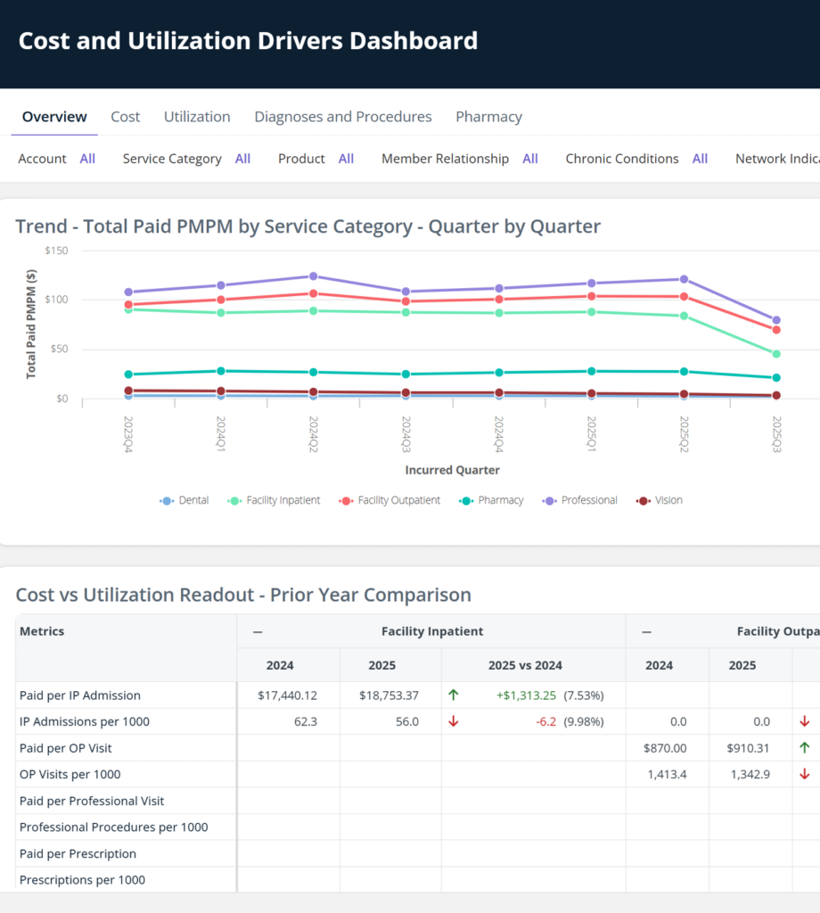Click the $17,440.12 cell
The width and height of the screenshot is (820, 913).
click(x=288, y=695)
